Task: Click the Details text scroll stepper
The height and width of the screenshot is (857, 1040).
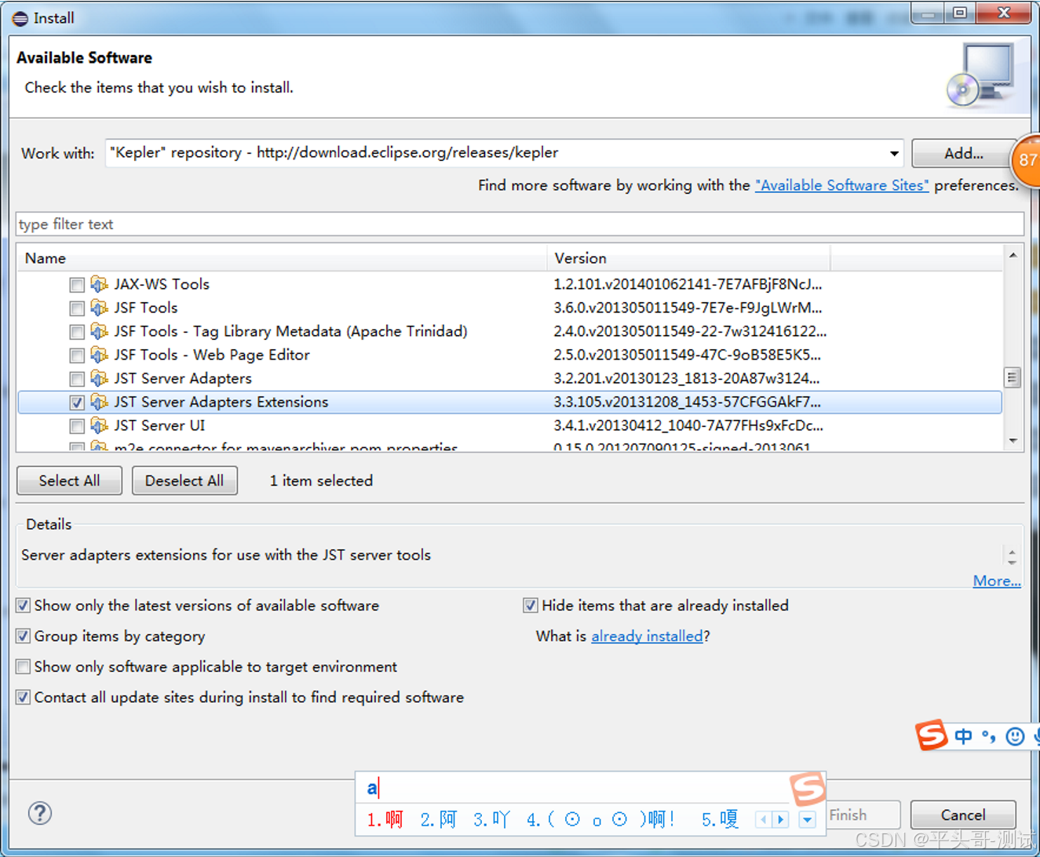Action: click(1012, 556)
